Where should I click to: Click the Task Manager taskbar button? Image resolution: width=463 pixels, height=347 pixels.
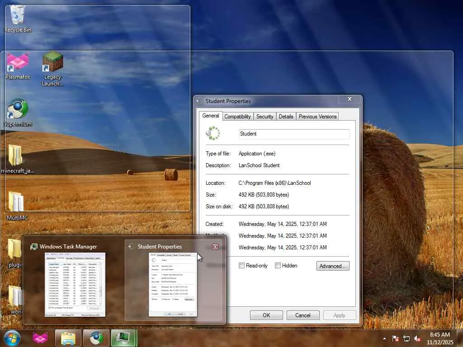pyautogui.click(x=124, y=338)
